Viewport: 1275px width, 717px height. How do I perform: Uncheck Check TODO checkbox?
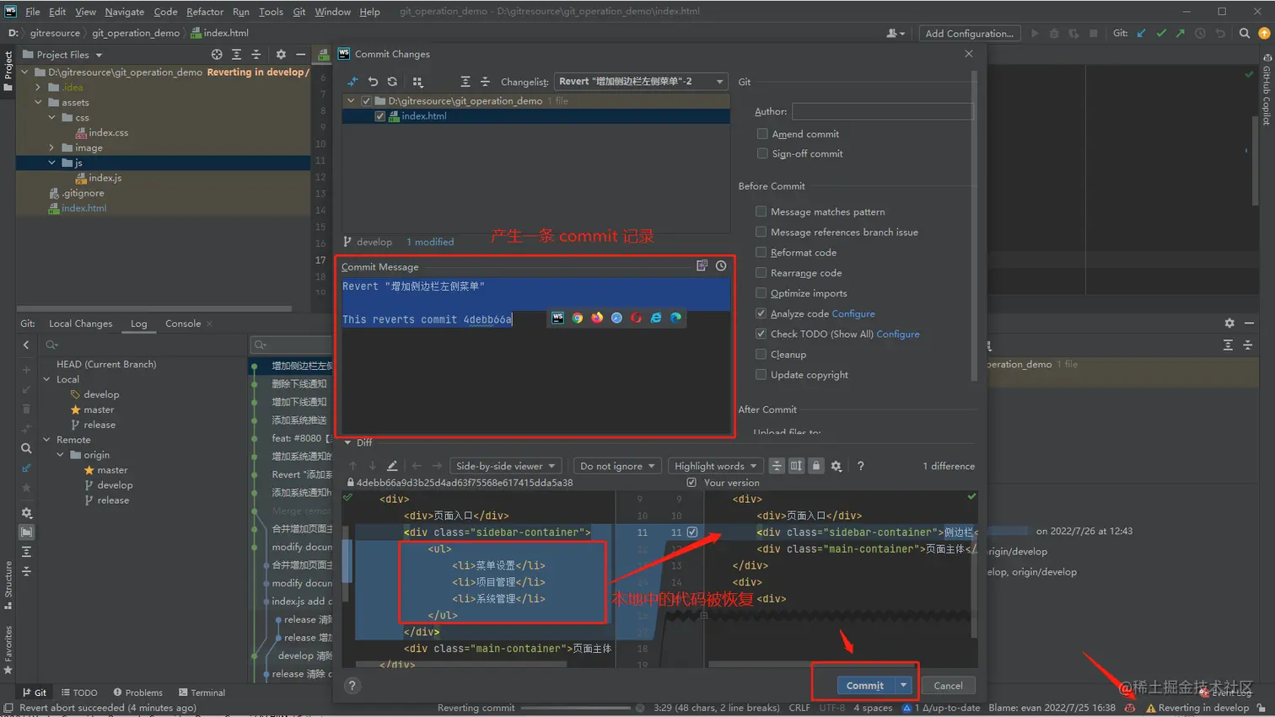(761, 334)
